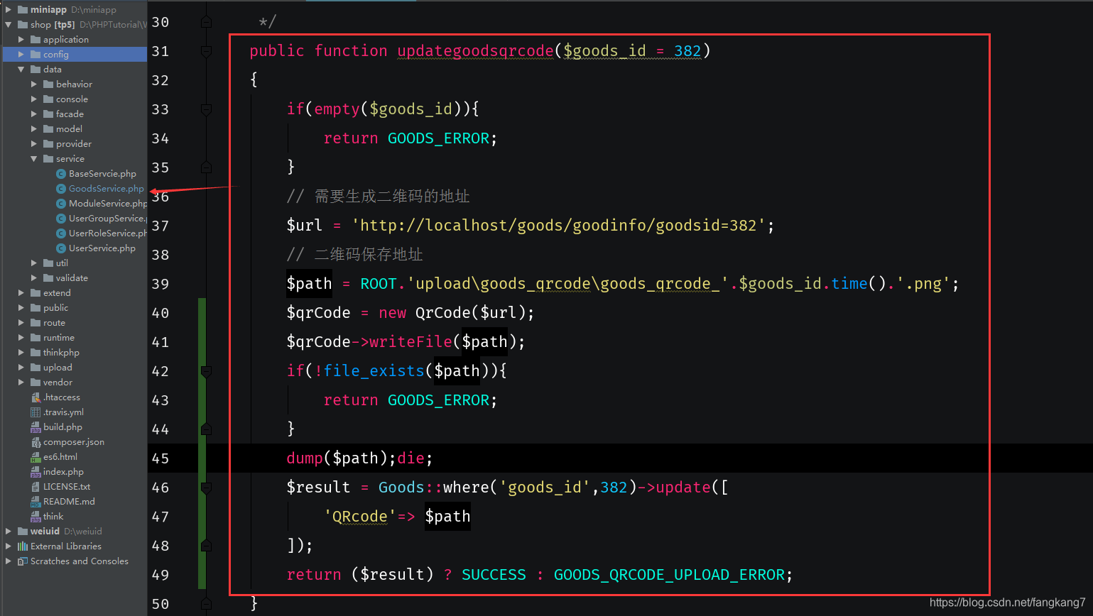Expand the vendor folder arrow

21,383
